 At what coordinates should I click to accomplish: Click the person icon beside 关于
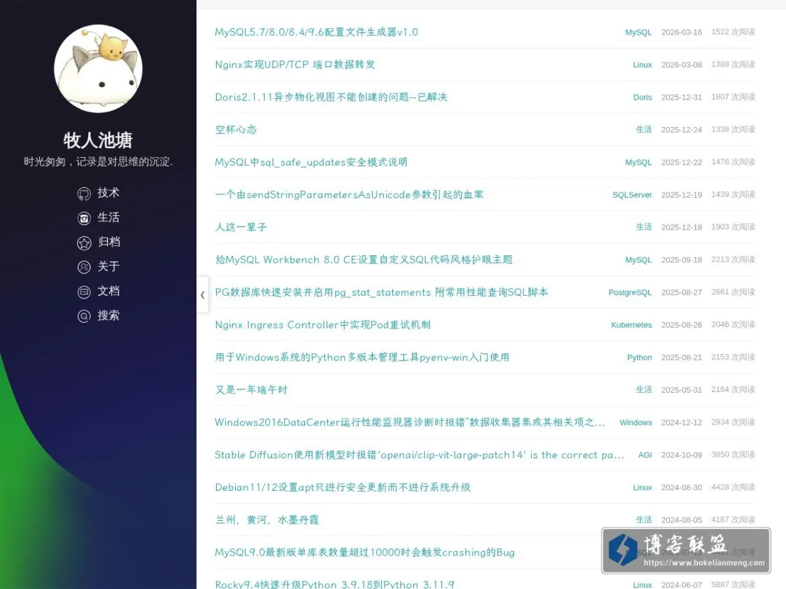click(84, 267)
